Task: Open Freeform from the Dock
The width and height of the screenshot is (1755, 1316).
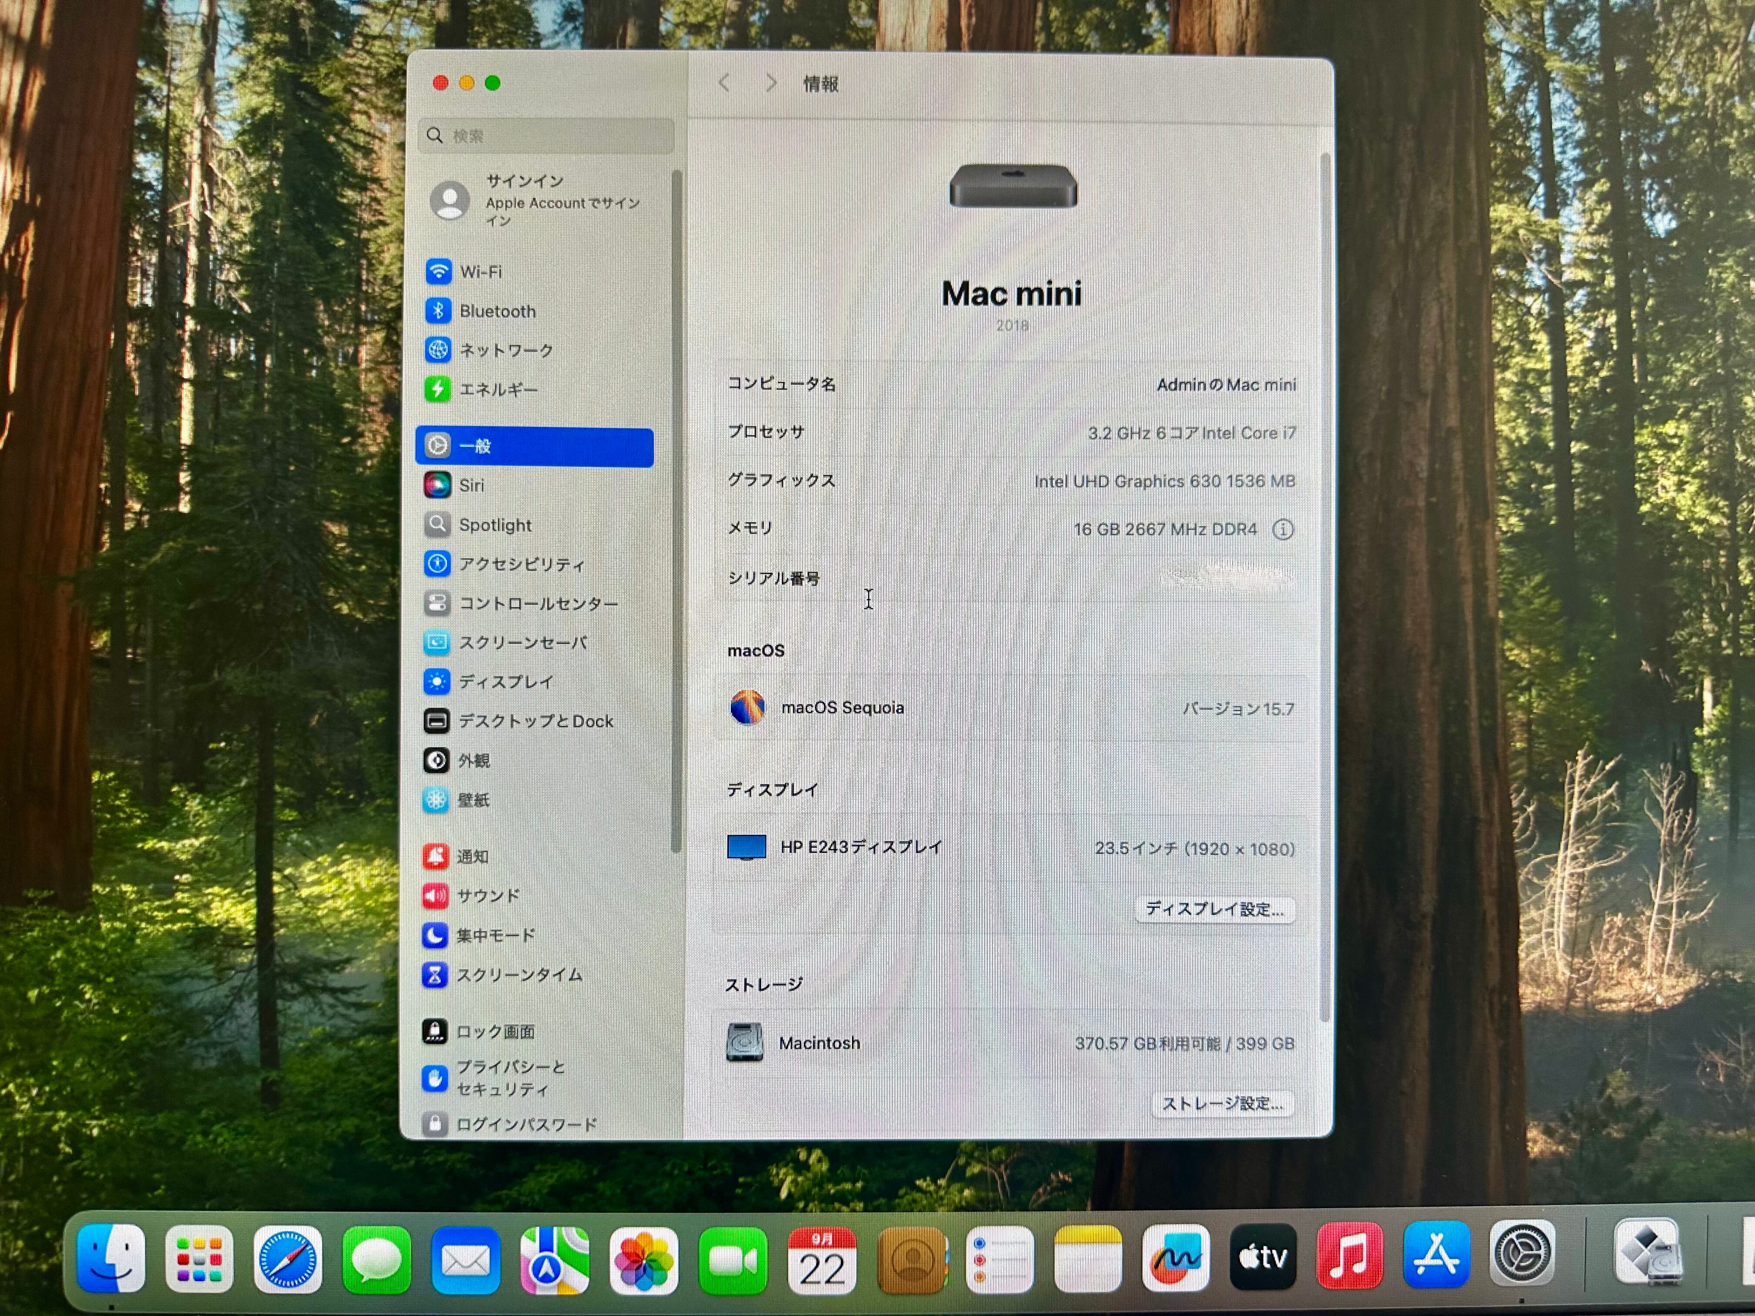Action: coord(1175,1258)
